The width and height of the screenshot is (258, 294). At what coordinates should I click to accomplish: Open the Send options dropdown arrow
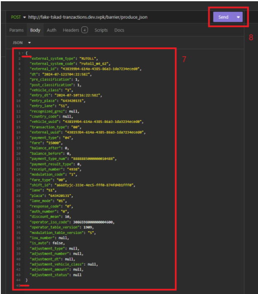(x=238, y=17)
